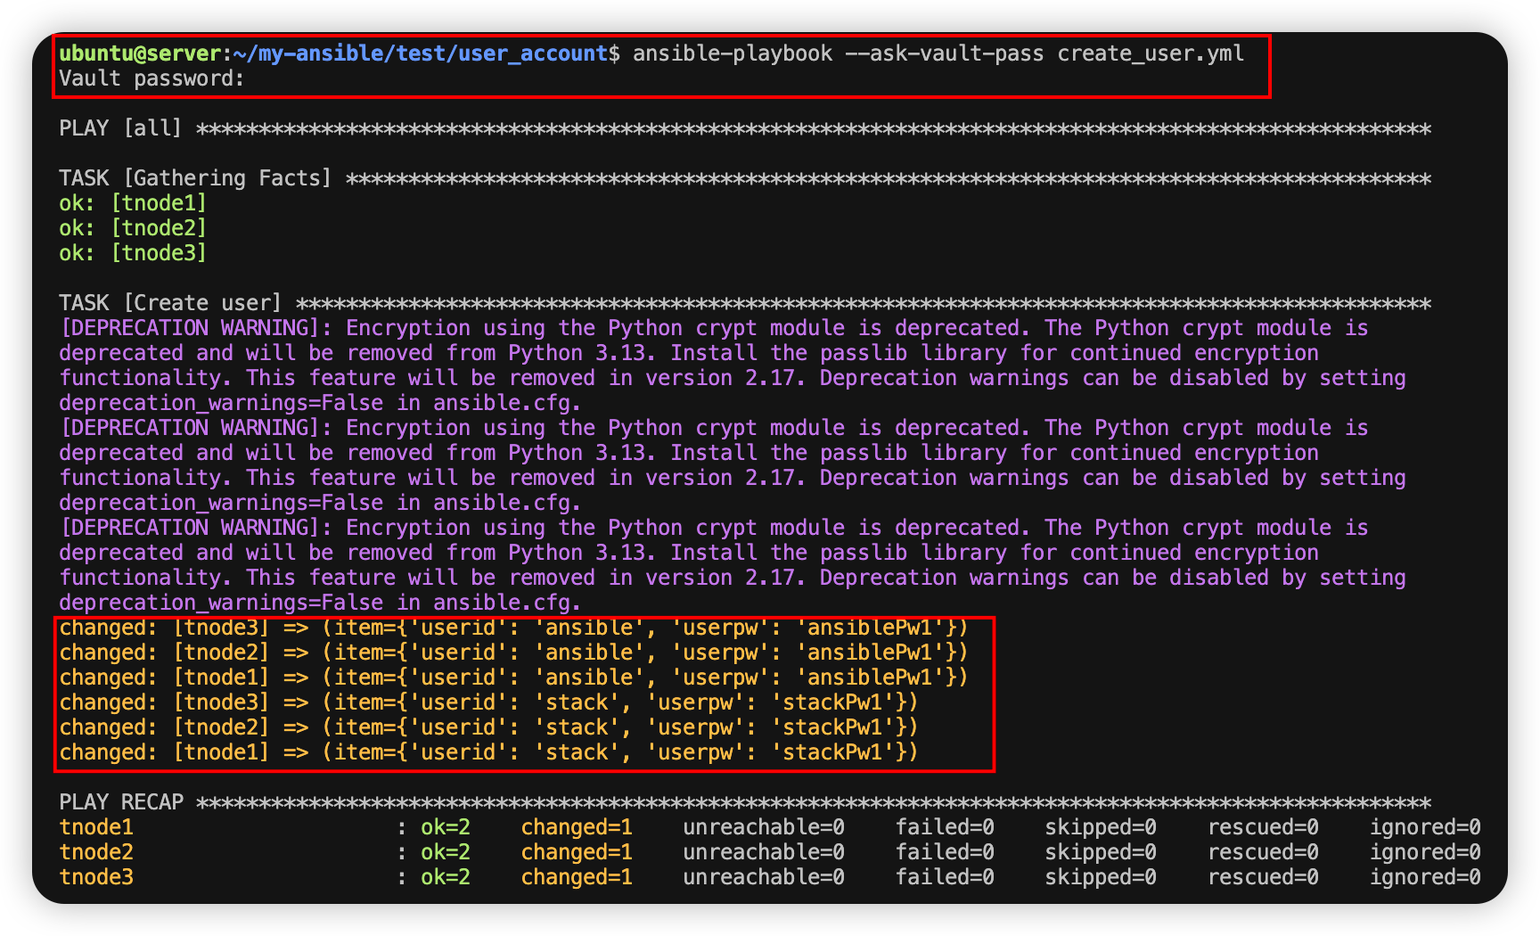Click tnode1 in the play recap
This screenshot has width=1540, height=936.
pos(96,827)
